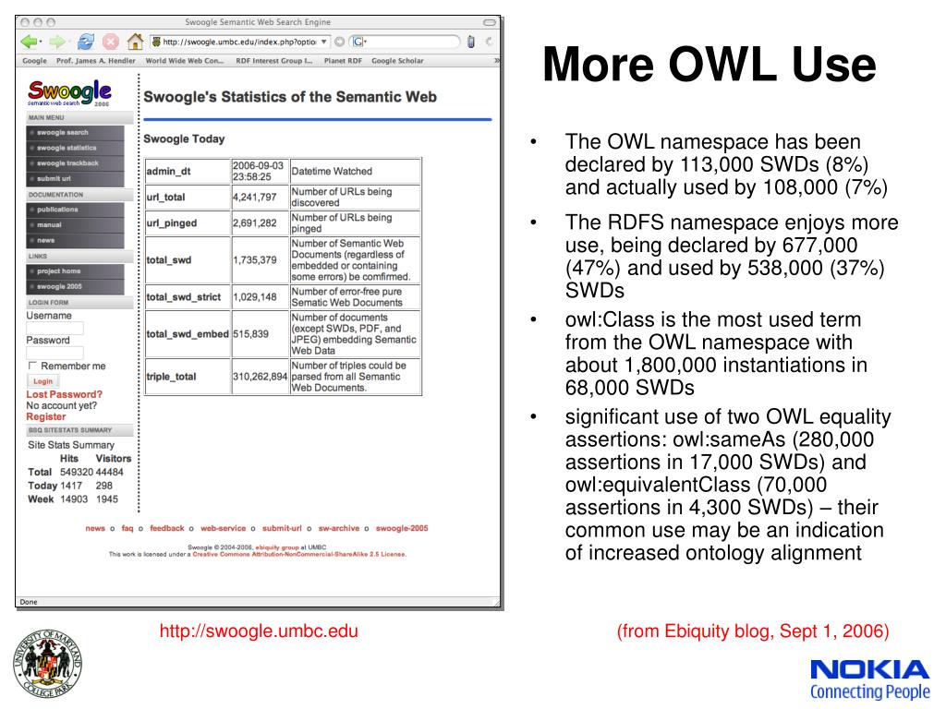Select swoogle statistics in main menu

click(76, 148)
